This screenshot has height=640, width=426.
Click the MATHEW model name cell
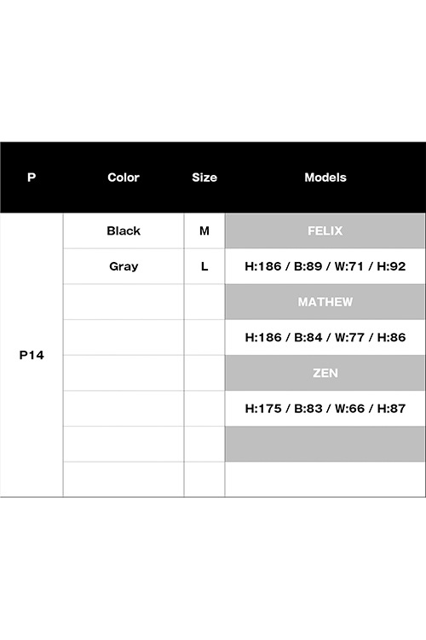(325, 301)
